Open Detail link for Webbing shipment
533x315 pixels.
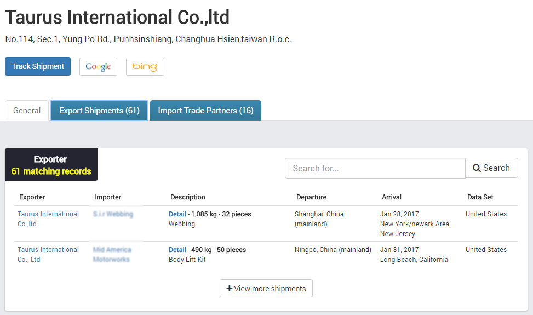177,214
